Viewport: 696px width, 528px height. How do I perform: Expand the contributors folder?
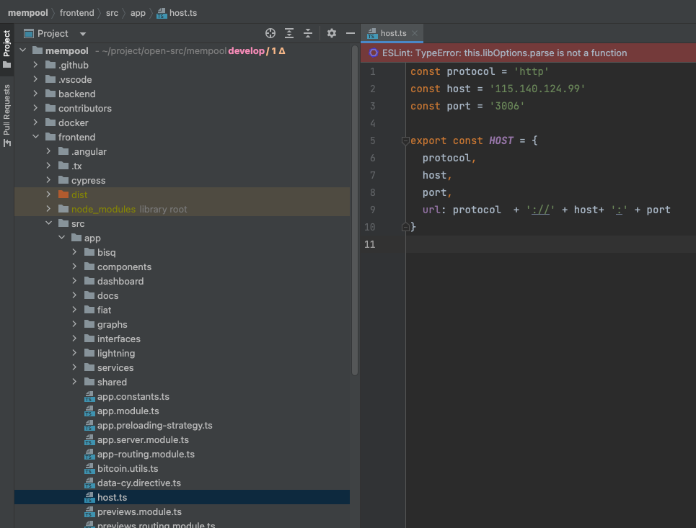(x=35, y=108)
